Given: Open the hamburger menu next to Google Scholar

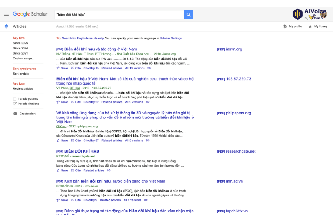Looking at the screenshot, I should pyautogui.click(x=7, y=14).
